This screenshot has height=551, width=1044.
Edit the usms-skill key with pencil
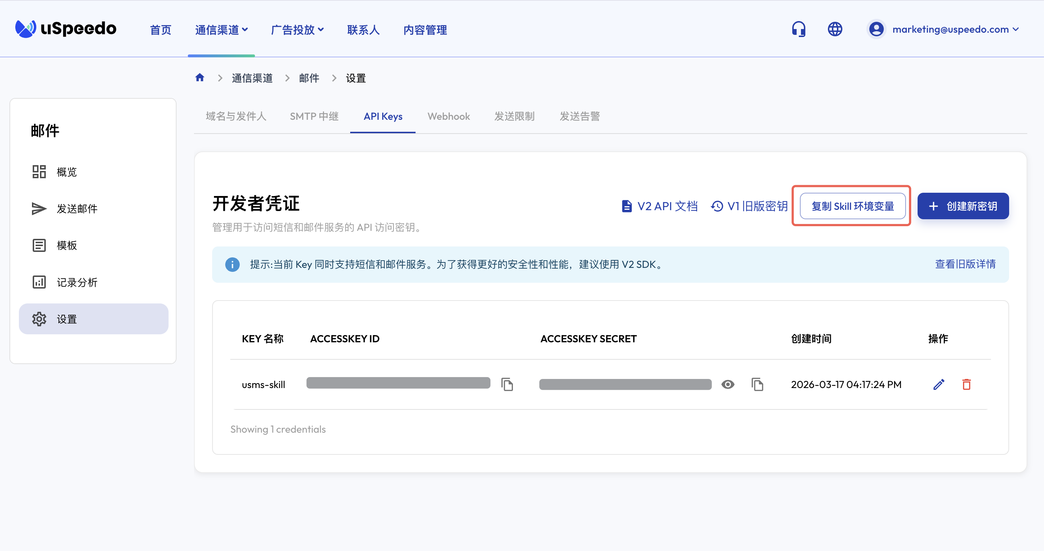[939, 384]
